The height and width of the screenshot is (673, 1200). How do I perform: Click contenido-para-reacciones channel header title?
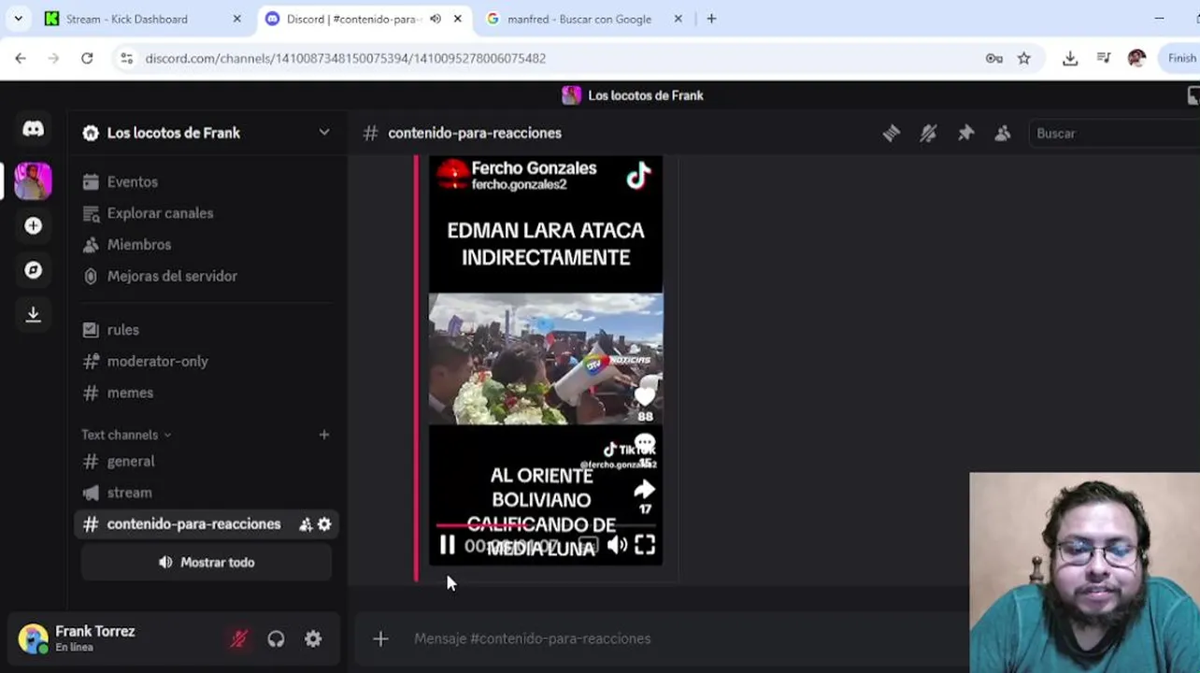tap(475, 134)
